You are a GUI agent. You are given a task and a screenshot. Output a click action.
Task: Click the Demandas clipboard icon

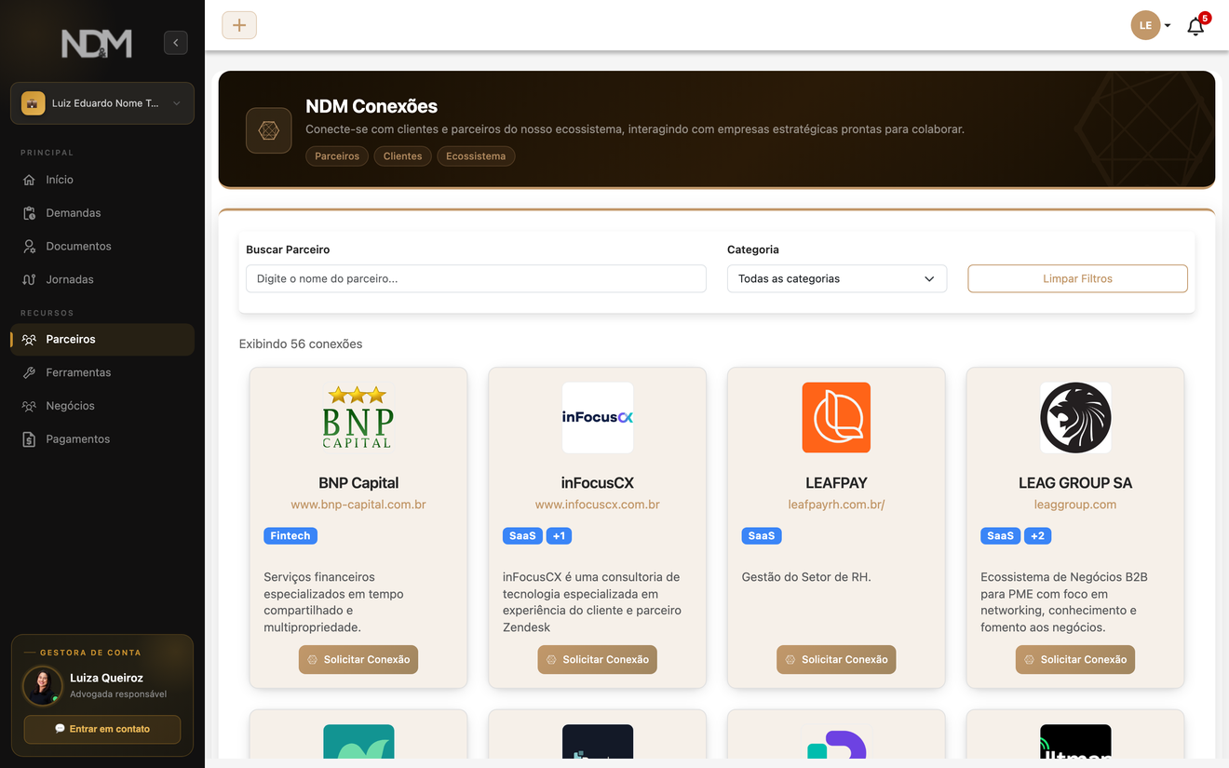click(29, 213)
